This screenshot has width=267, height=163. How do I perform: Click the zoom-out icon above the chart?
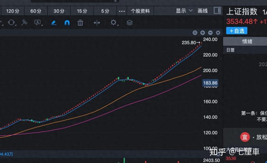click(210, 32)
